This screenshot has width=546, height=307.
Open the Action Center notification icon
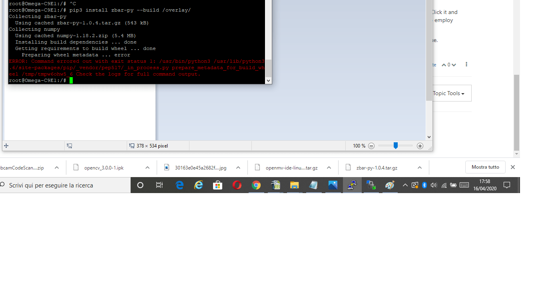507,185
